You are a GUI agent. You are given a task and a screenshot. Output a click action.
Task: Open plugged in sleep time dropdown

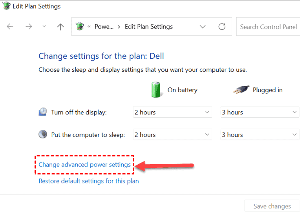click(x=260, y=135)
